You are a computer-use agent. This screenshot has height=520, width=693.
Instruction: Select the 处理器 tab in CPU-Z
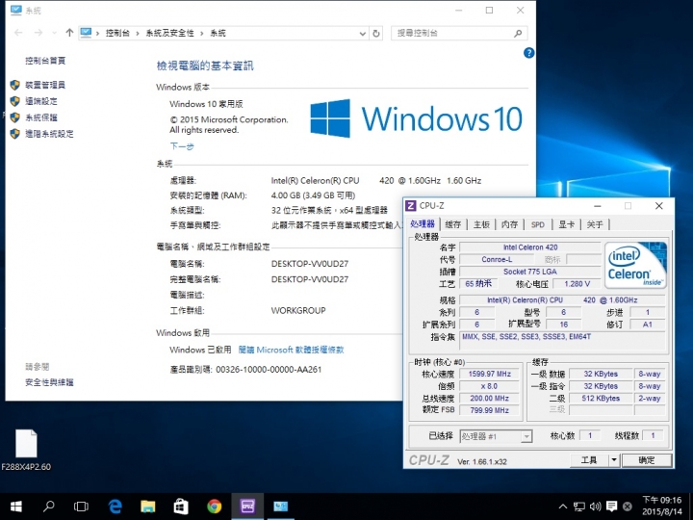(x=423, y=223)
